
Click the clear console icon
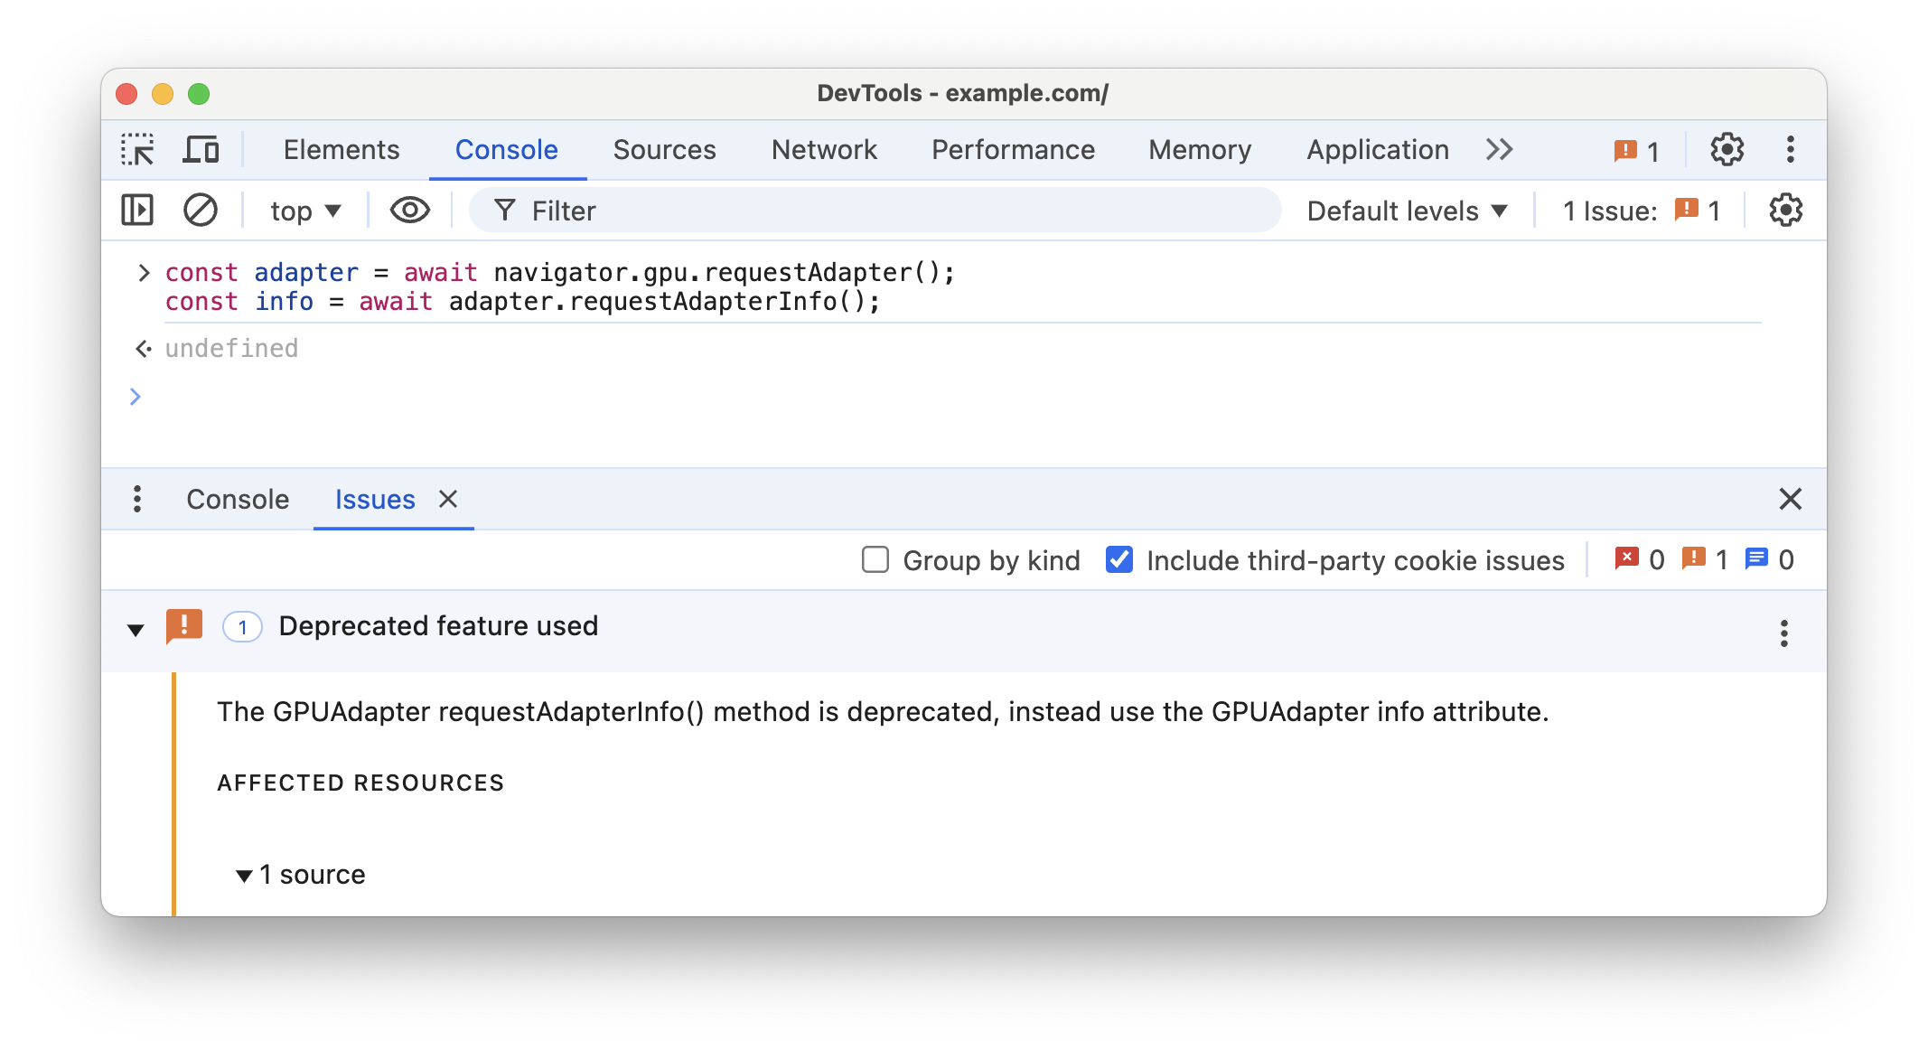[201, 211]
